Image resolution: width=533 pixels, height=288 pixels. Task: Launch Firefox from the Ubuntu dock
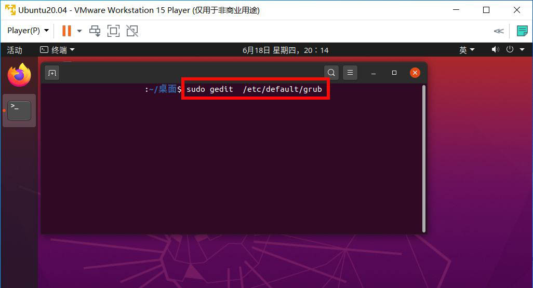coord(19,75)
